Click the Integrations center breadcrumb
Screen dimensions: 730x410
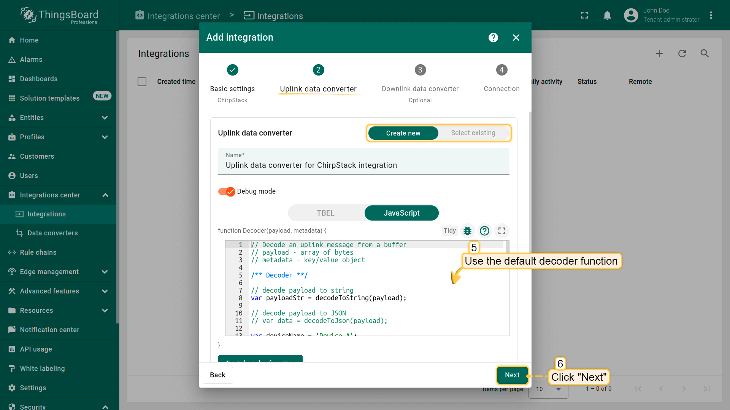178,16
